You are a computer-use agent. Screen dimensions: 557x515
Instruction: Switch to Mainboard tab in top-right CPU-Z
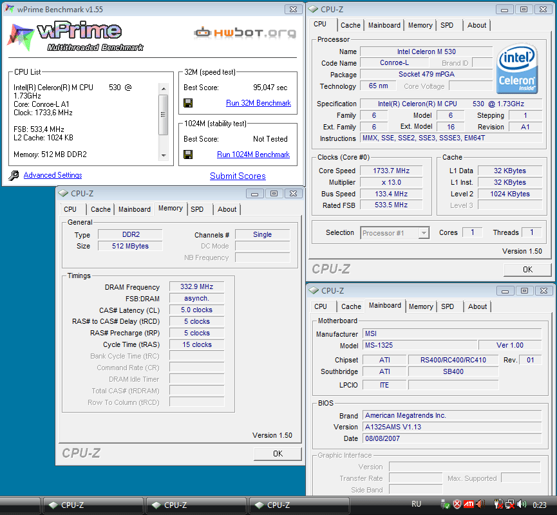coord(384,25)
